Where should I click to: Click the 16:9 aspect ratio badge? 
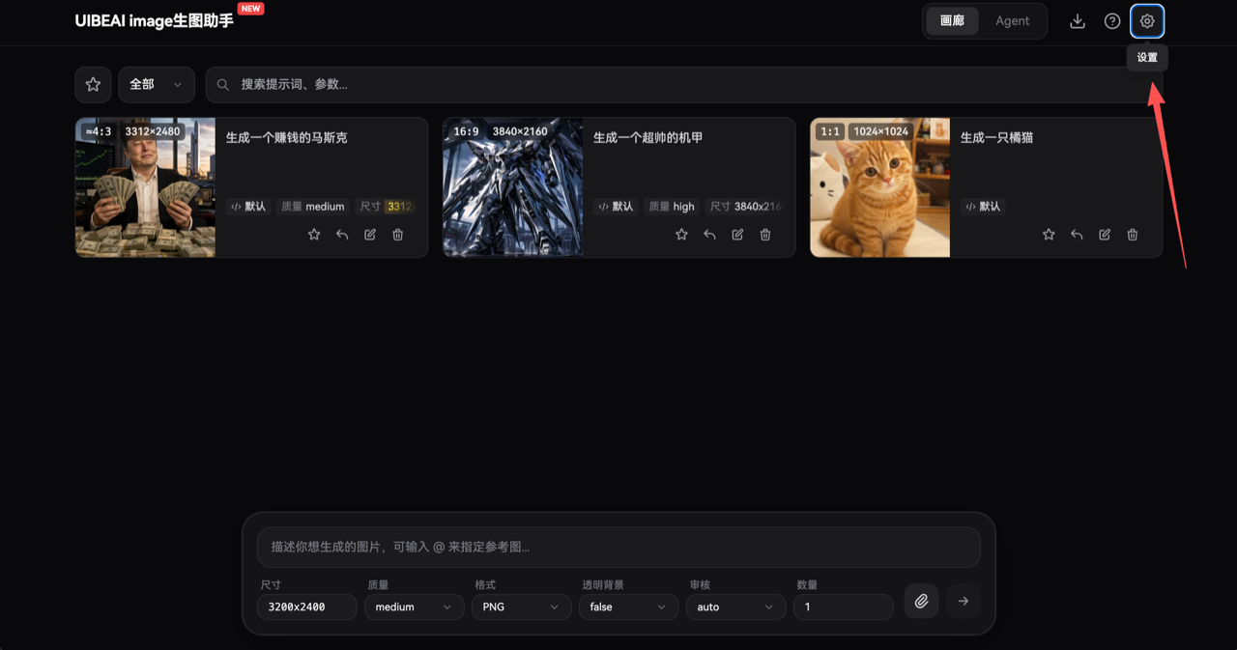click(x=466, y=131)
